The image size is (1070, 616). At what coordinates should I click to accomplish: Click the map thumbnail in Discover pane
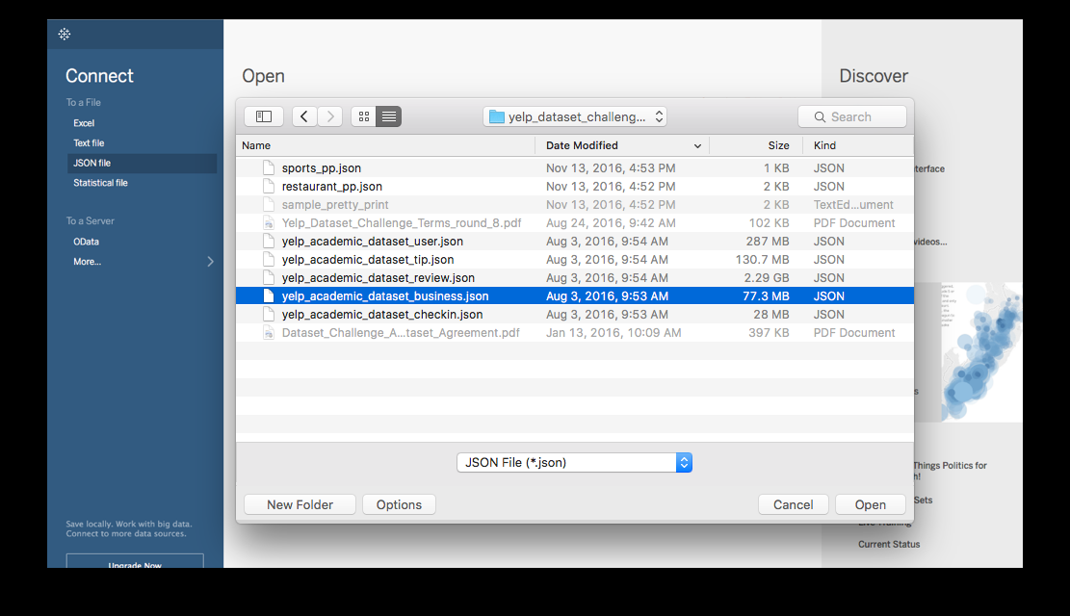(x=981, y=352)
